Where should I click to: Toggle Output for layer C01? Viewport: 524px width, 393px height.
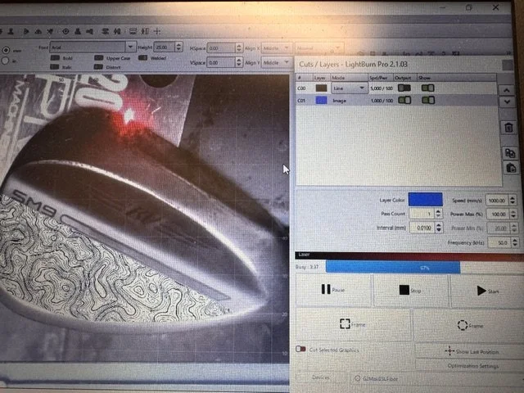pyautogui.click(x=404, y=100)
